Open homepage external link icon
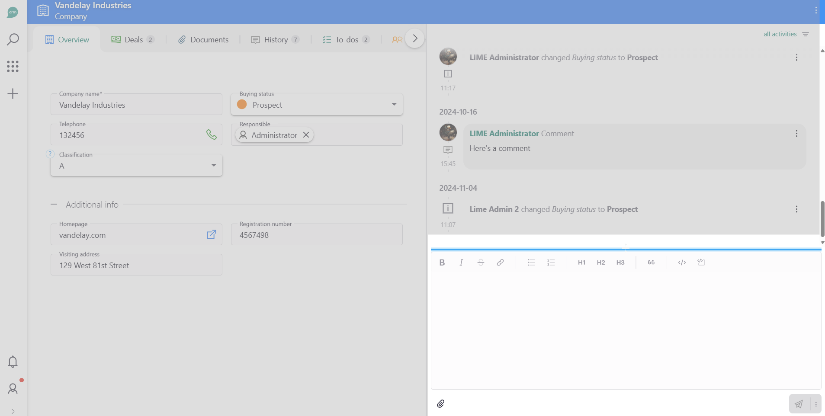The height and width of the screenshot is (416, 825). click(211, 235)
